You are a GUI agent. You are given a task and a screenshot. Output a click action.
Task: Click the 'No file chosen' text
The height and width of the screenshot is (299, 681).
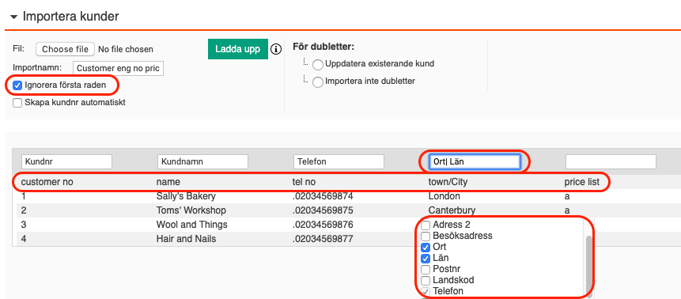pyautogui.click(x=126, y=50)
